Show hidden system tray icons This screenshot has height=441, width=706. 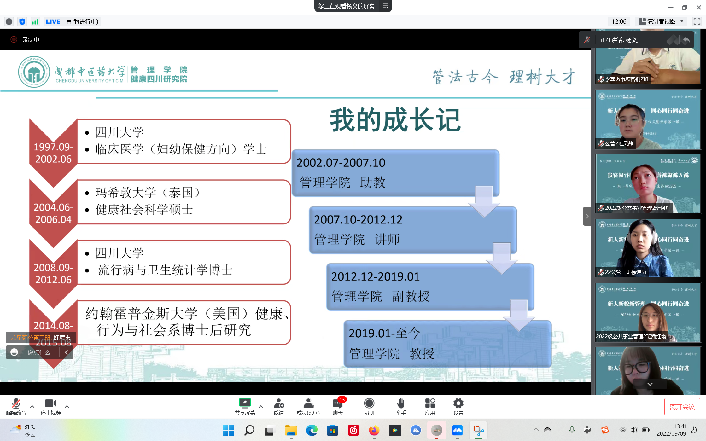coord(536,430)
